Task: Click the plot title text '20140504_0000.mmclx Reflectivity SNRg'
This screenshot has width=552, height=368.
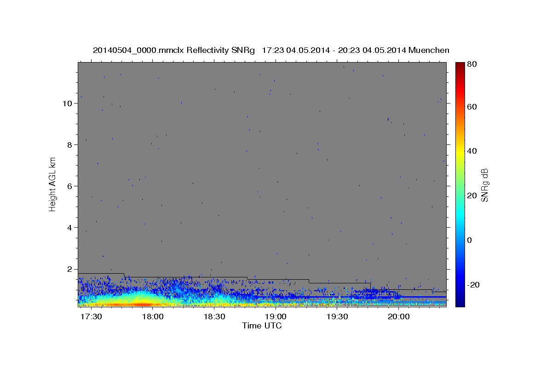Action: coord(174,50)
